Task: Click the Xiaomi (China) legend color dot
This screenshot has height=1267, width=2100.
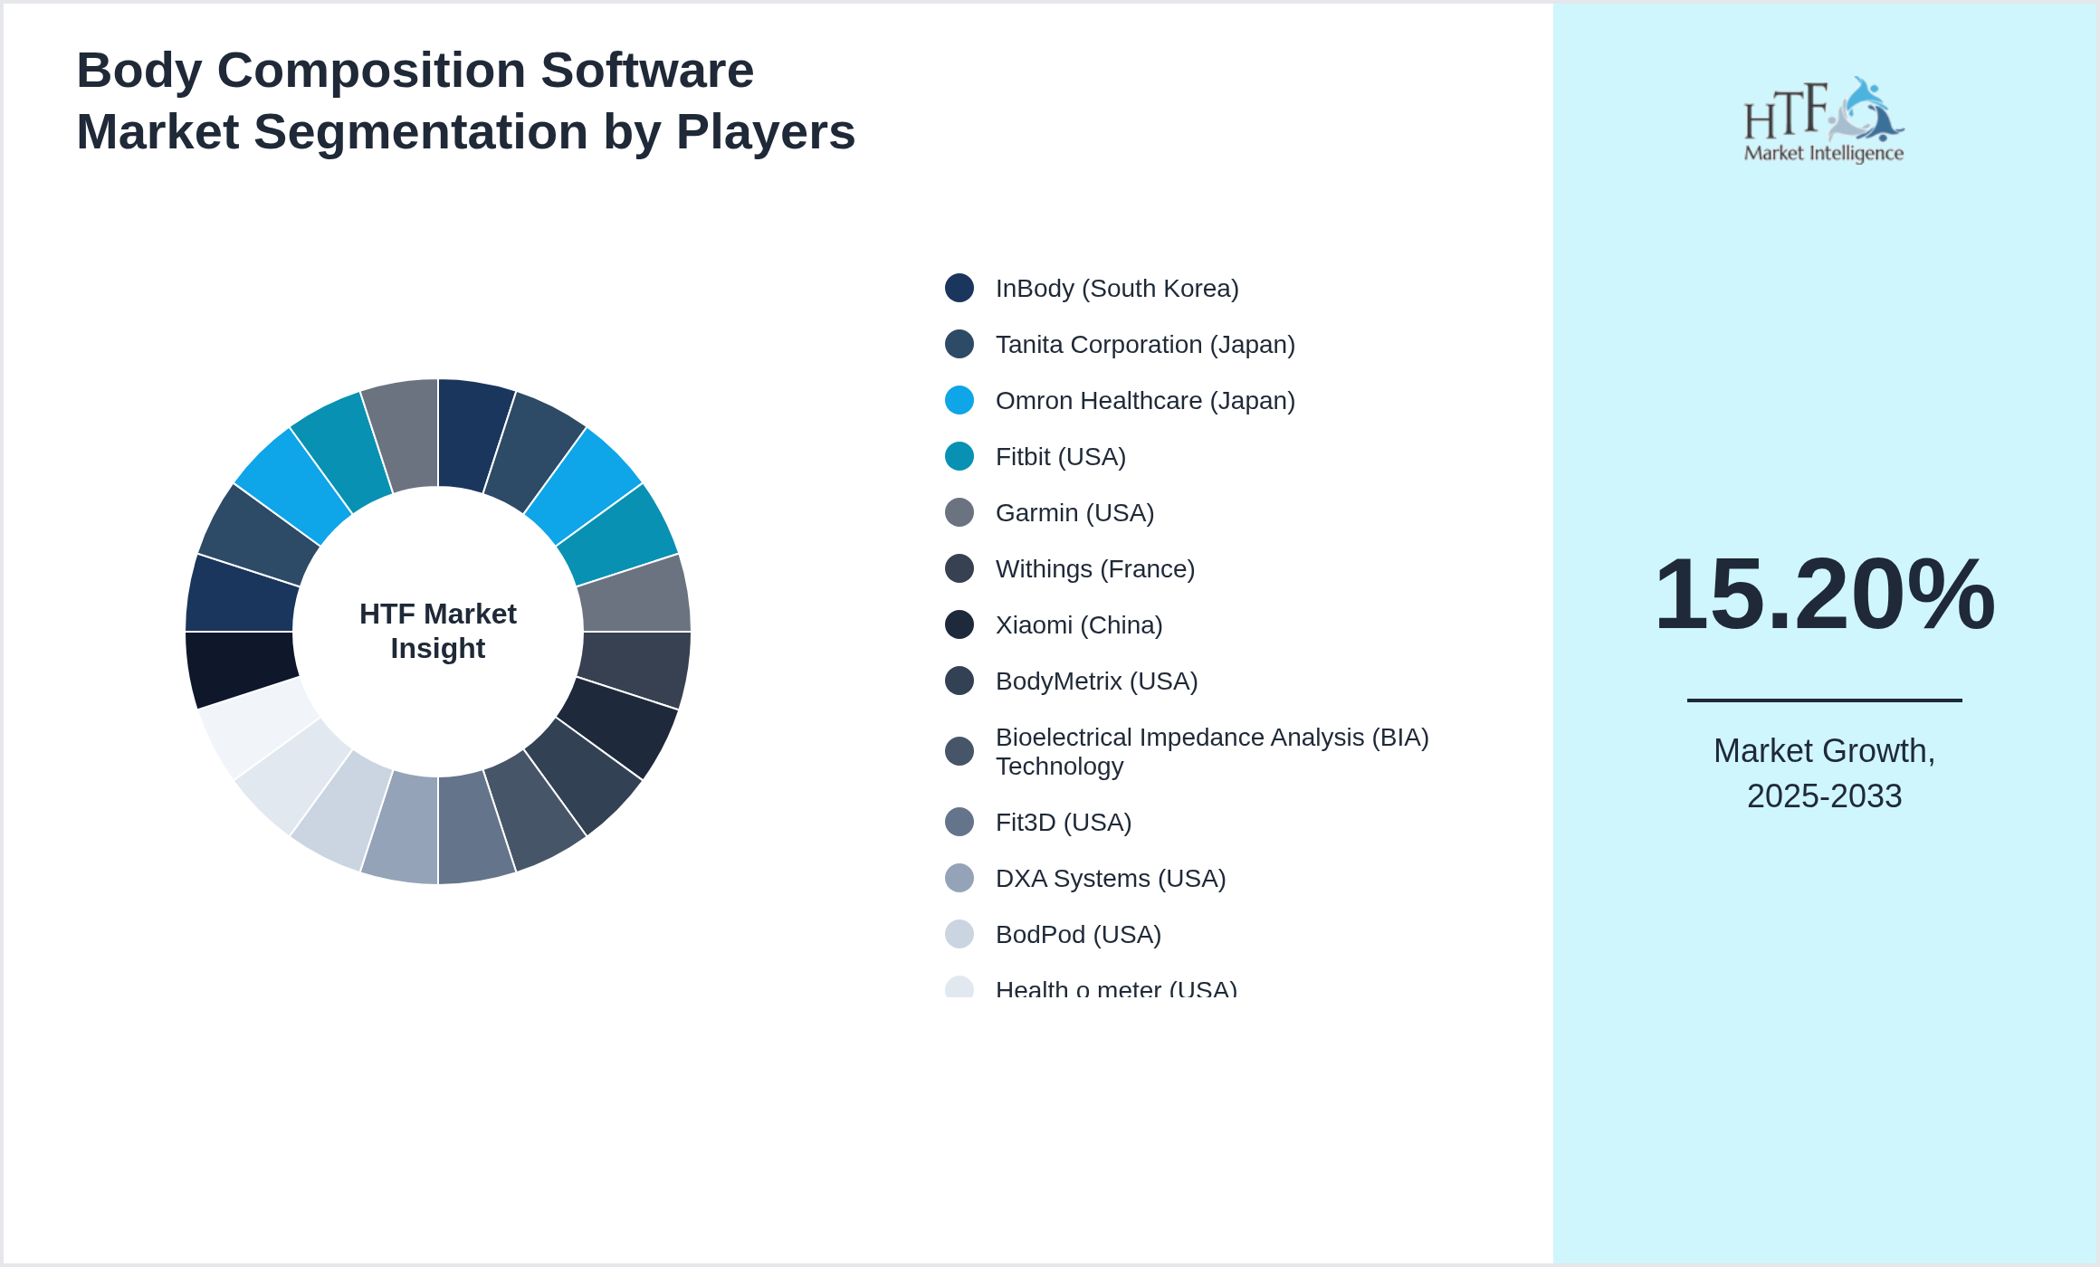Action: 959,624
